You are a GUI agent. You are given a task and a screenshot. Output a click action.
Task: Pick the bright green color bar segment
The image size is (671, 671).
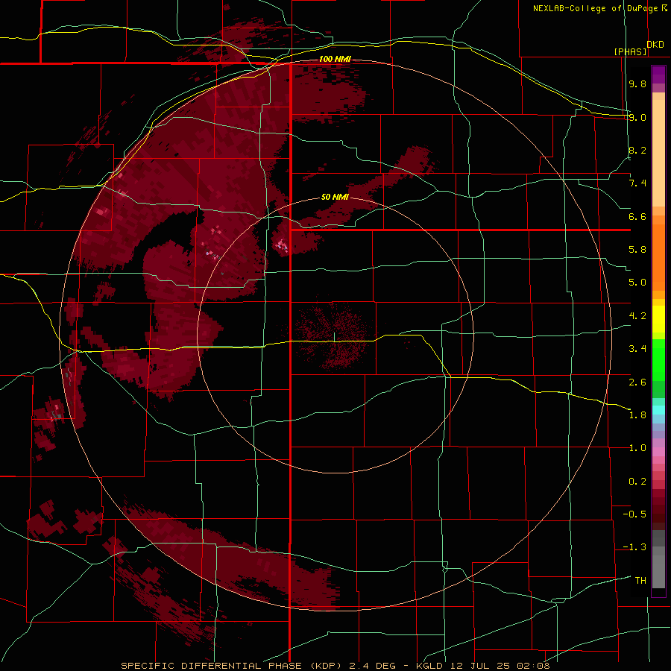(658, 360)
